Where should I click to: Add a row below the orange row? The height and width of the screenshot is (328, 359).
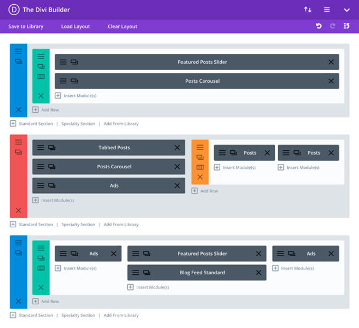point(205,191)
